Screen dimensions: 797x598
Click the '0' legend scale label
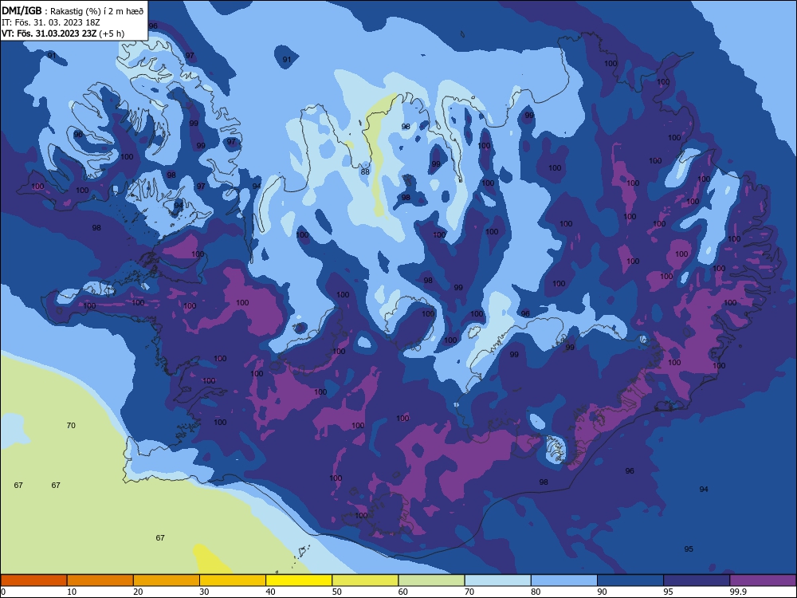point(2,592)
